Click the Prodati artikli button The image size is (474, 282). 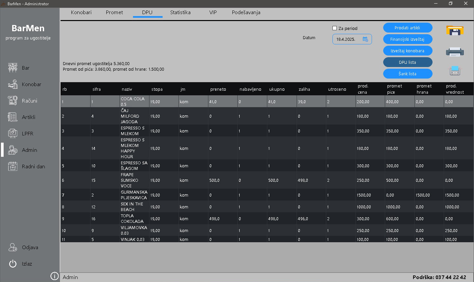408,28
